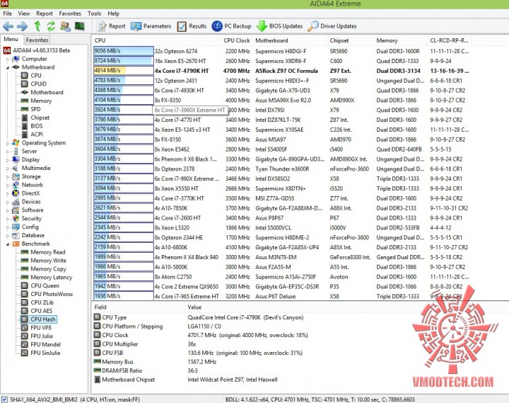
Task: Expand the Display node
Action: click(x=7, y=160)
